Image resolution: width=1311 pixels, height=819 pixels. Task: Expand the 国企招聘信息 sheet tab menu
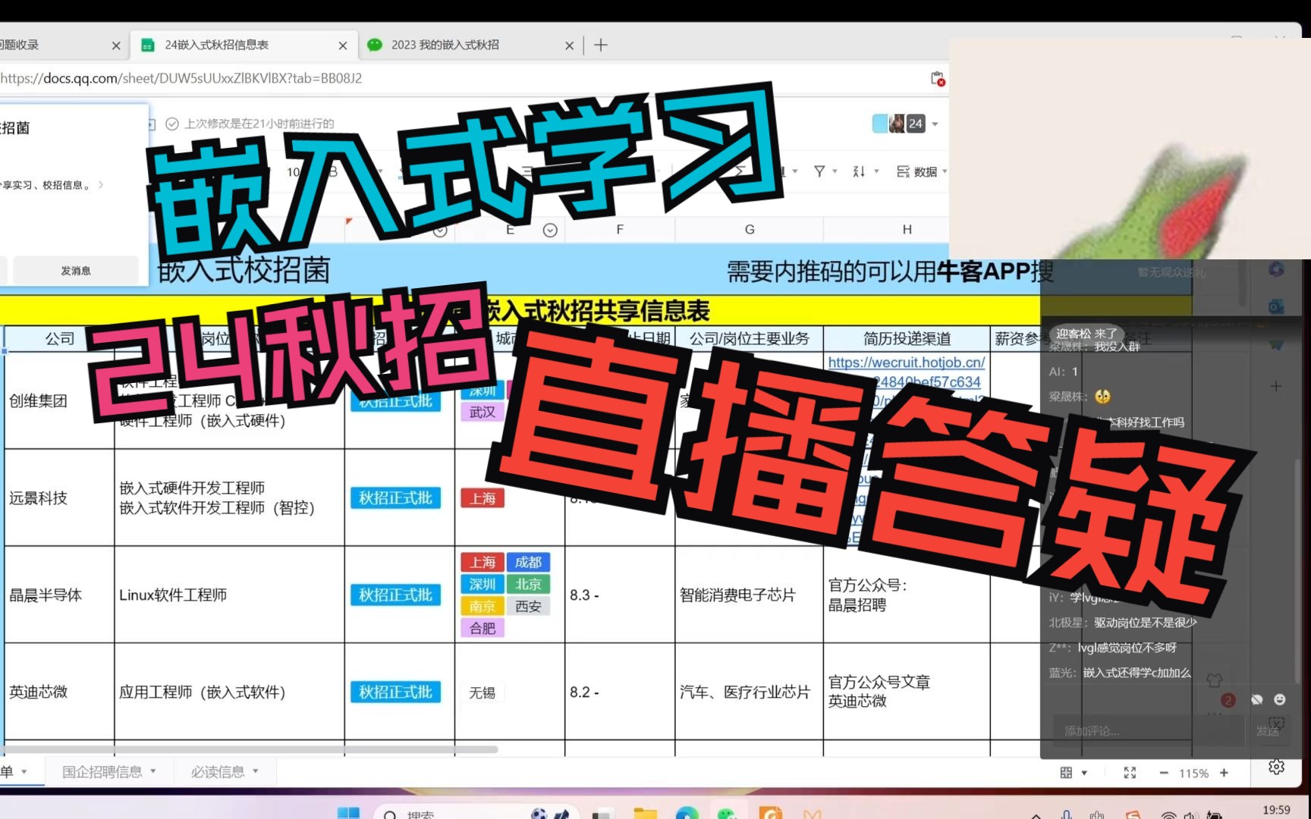pos(153,771)
